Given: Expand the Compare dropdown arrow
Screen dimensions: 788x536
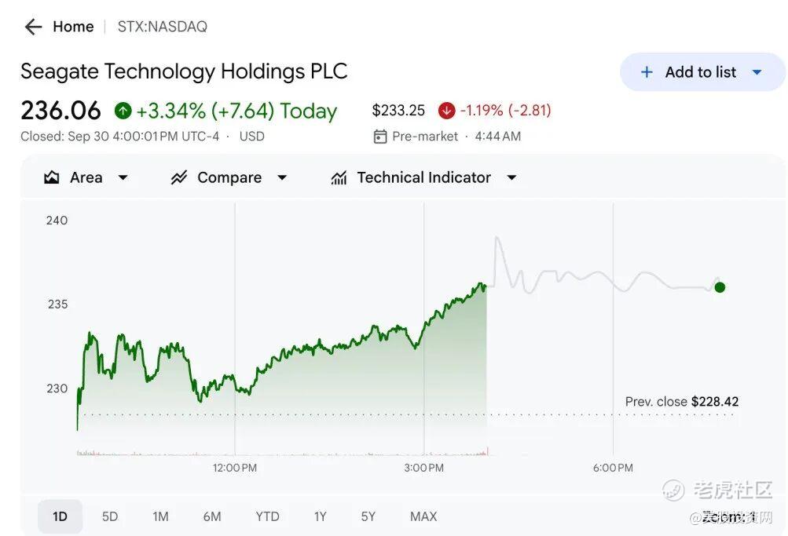Looking at the screenshot, I should click(282, 177).
